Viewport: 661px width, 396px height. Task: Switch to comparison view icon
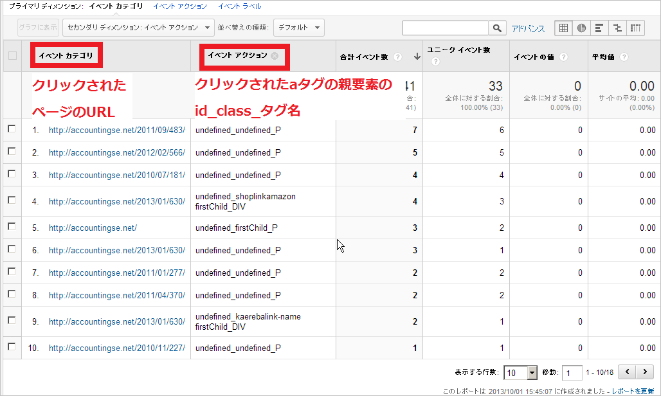(617, 28)
